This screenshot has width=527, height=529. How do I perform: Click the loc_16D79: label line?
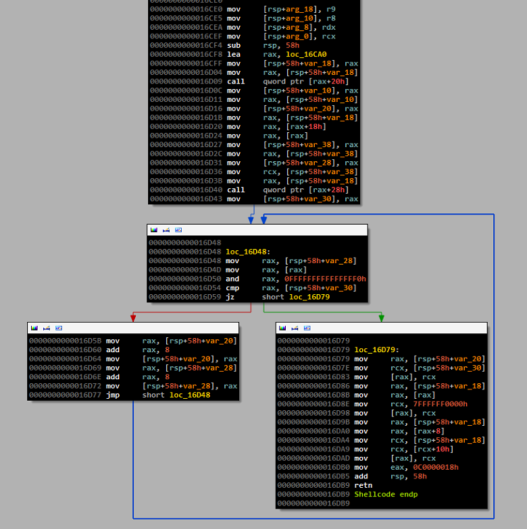(376, 350)
